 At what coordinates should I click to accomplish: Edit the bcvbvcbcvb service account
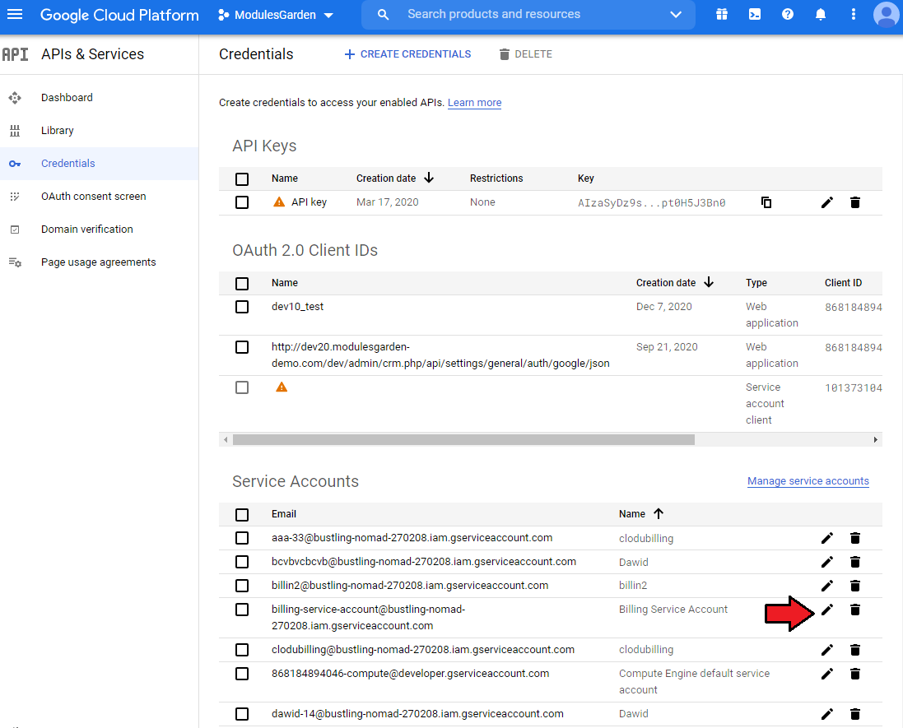(827, 562)
